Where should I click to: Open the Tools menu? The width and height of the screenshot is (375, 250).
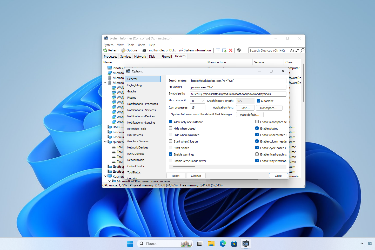pyautogui.click(x=131, y=45)
